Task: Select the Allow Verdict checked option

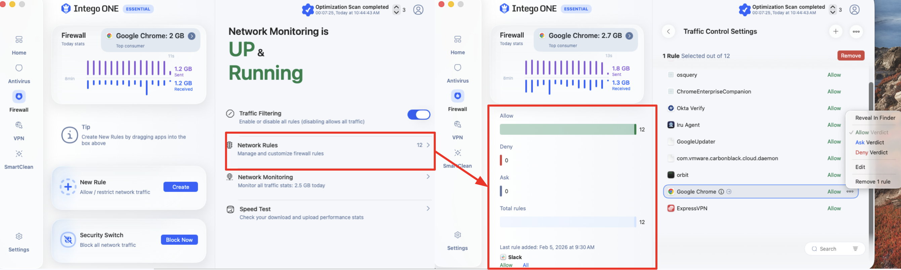Action: [x=871, y=133]
